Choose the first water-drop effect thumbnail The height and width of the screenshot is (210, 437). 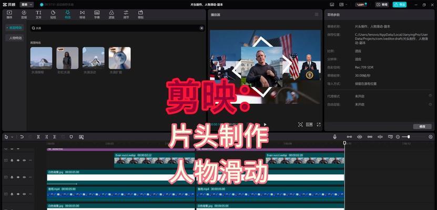pos(41,58)
